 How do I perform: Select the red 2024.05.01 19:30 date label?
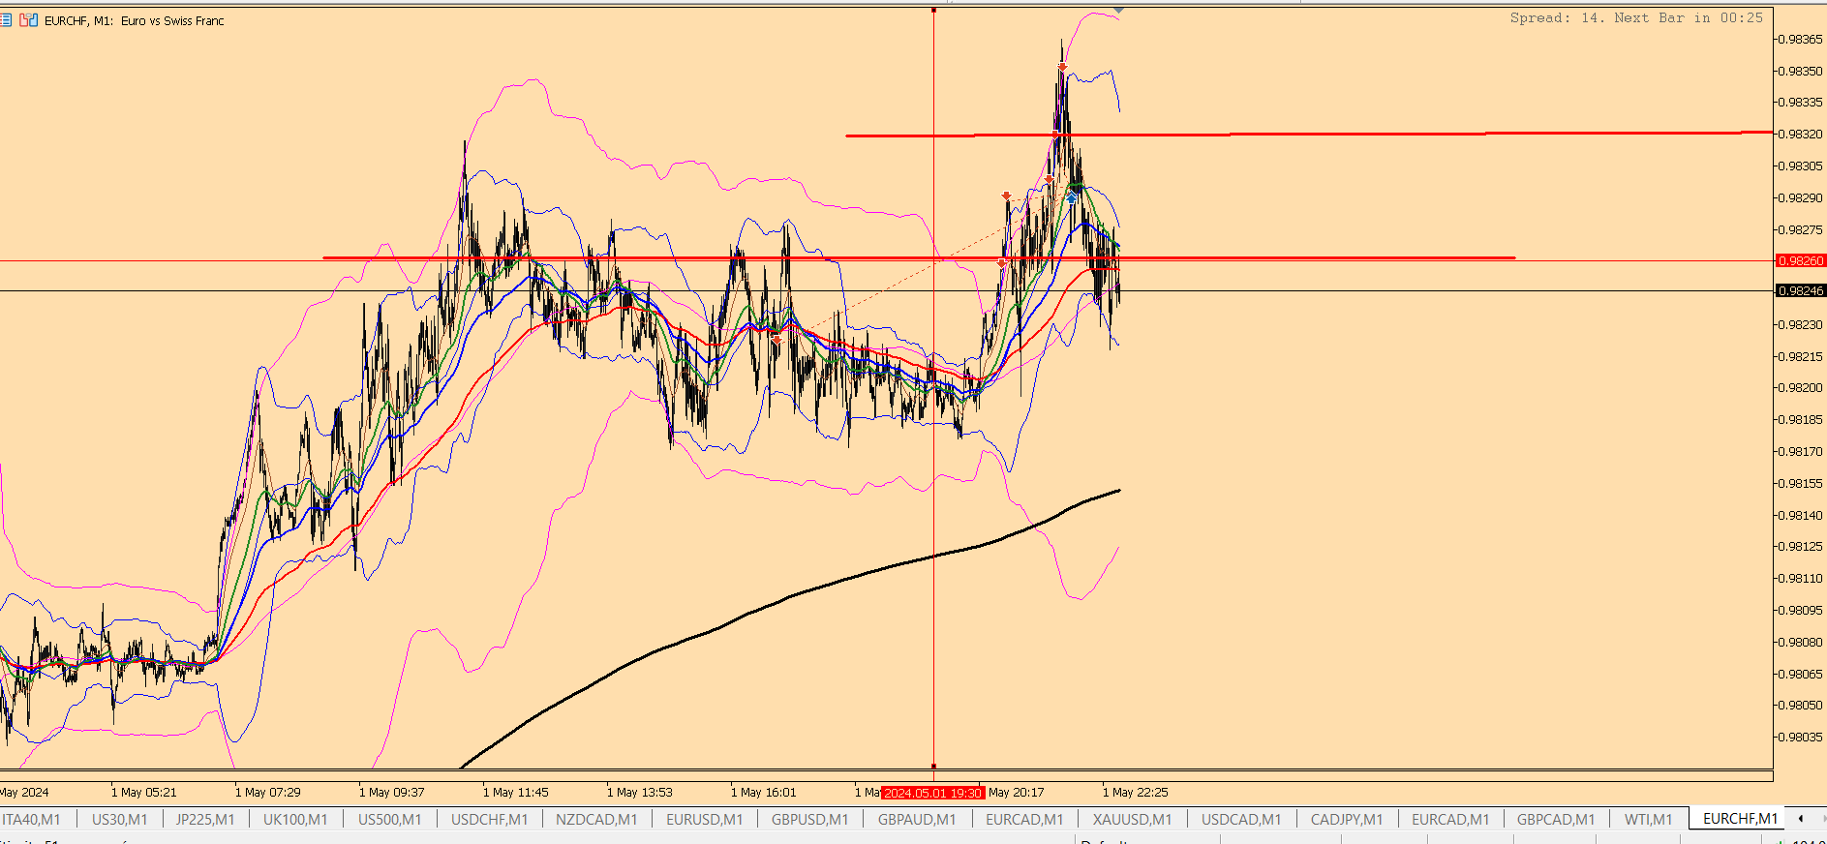click(932, 793)
